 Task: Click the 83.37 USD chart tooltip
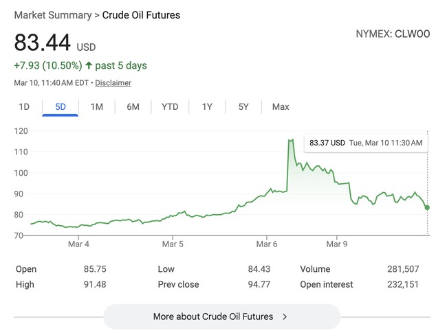click(x=365, y=143)
